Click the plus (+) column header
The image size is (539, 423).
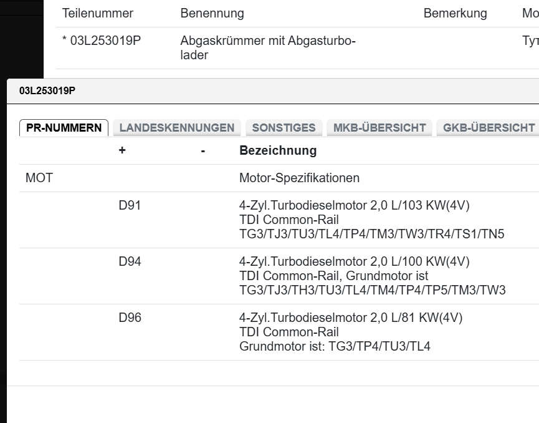(122, 150)
